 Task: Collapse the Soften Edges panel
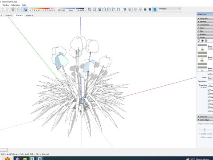[x=205, y=120]
